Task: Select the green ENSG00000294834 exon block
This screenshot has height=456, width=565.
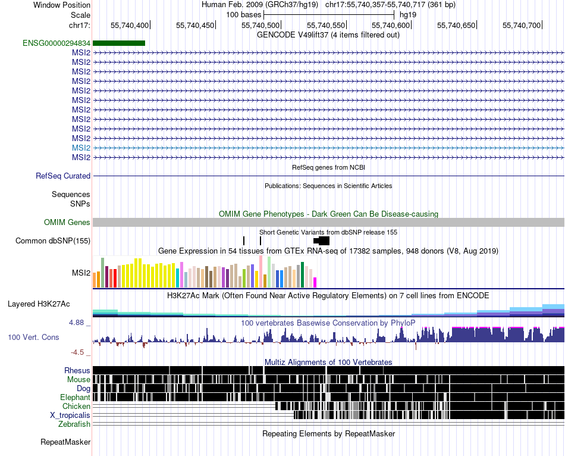Action: [119, 43]
